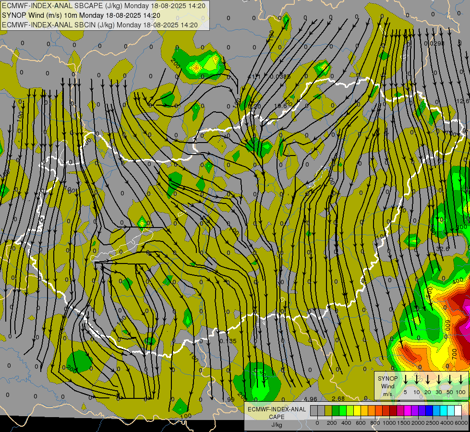Pick the pure blue colorbar swatch
This screenshot has width=470, height=432.
coord(429,411)
